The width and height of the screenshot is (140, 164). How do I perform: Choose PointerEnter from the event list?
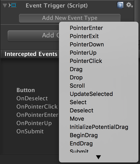tap(99, 28)
